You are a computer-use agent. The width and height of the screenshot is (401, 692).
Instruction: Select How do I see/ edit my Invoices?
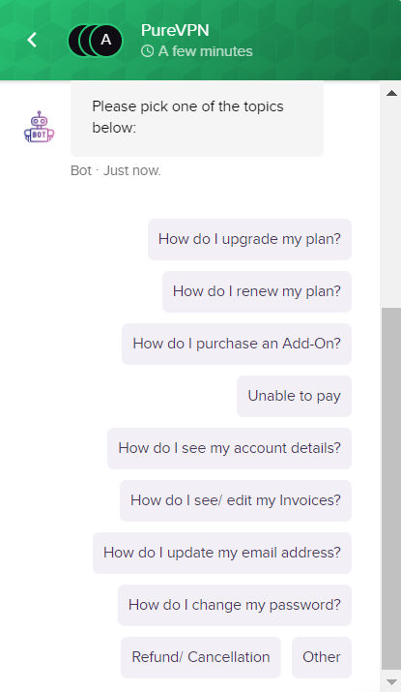[236, 500]
